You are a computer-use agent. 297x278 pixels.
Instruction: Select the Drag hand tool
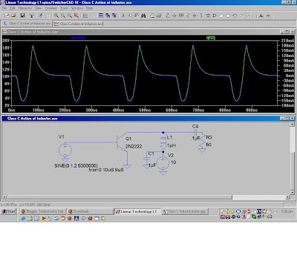[228, 16]
